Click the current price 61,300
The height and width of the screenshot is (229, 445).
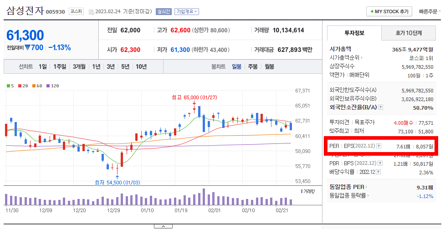point(25,36)
